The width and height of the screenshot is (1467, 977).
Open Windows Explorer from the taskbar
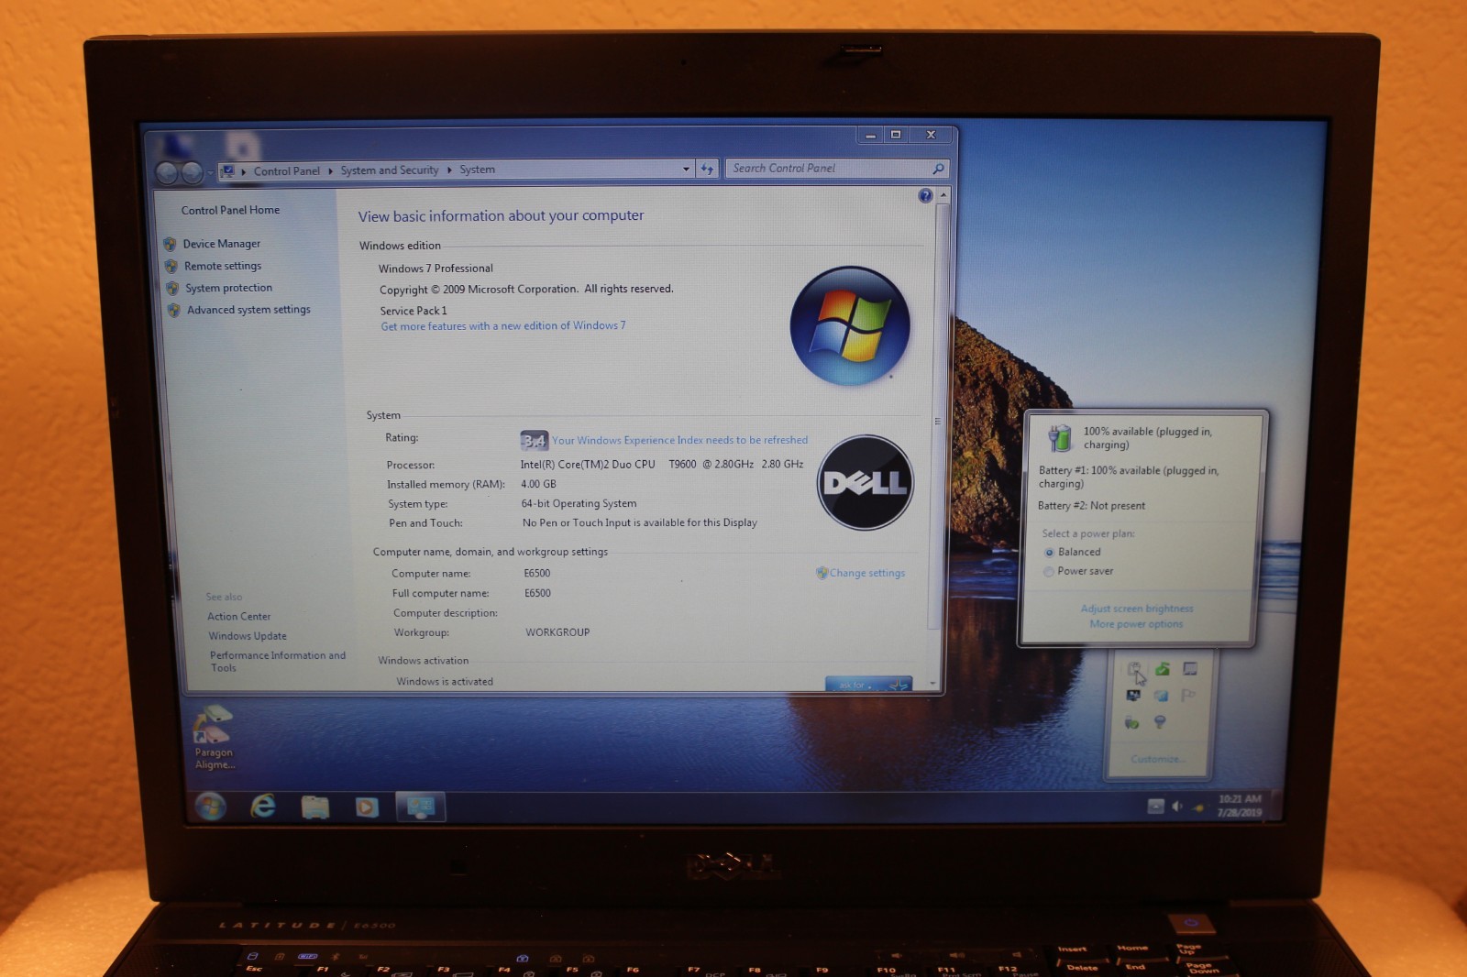[x=315, y=807]
